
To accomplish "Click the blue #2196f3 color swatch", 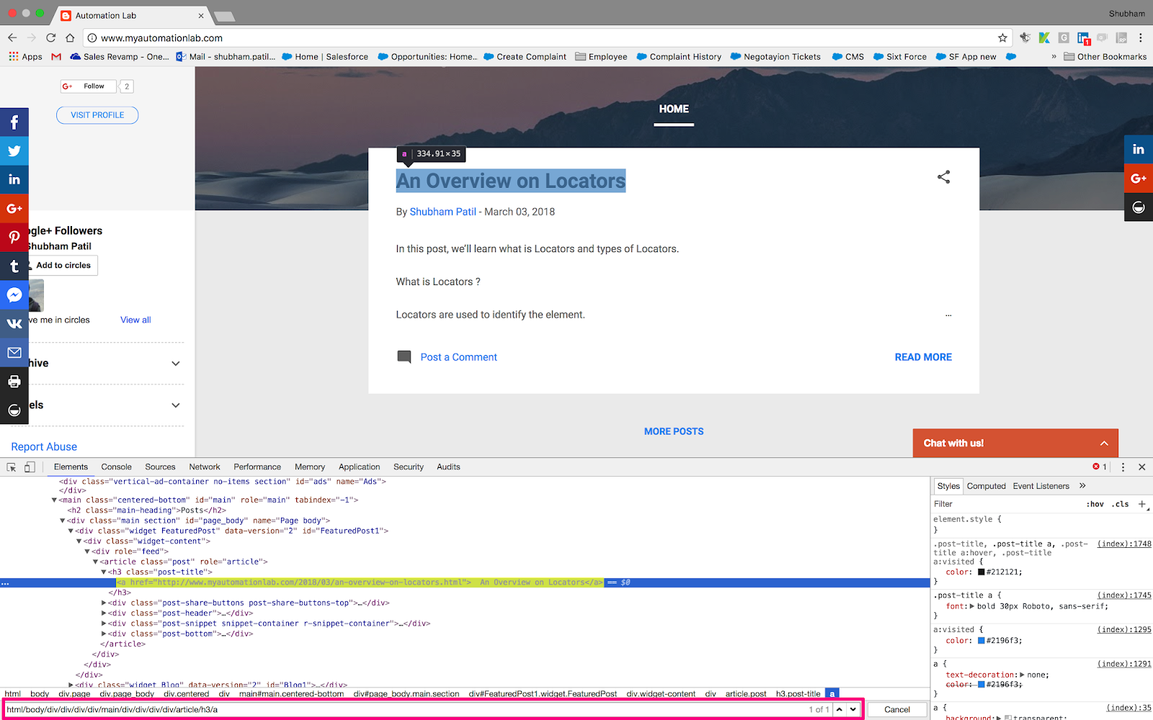I will (x=980, y=640).
